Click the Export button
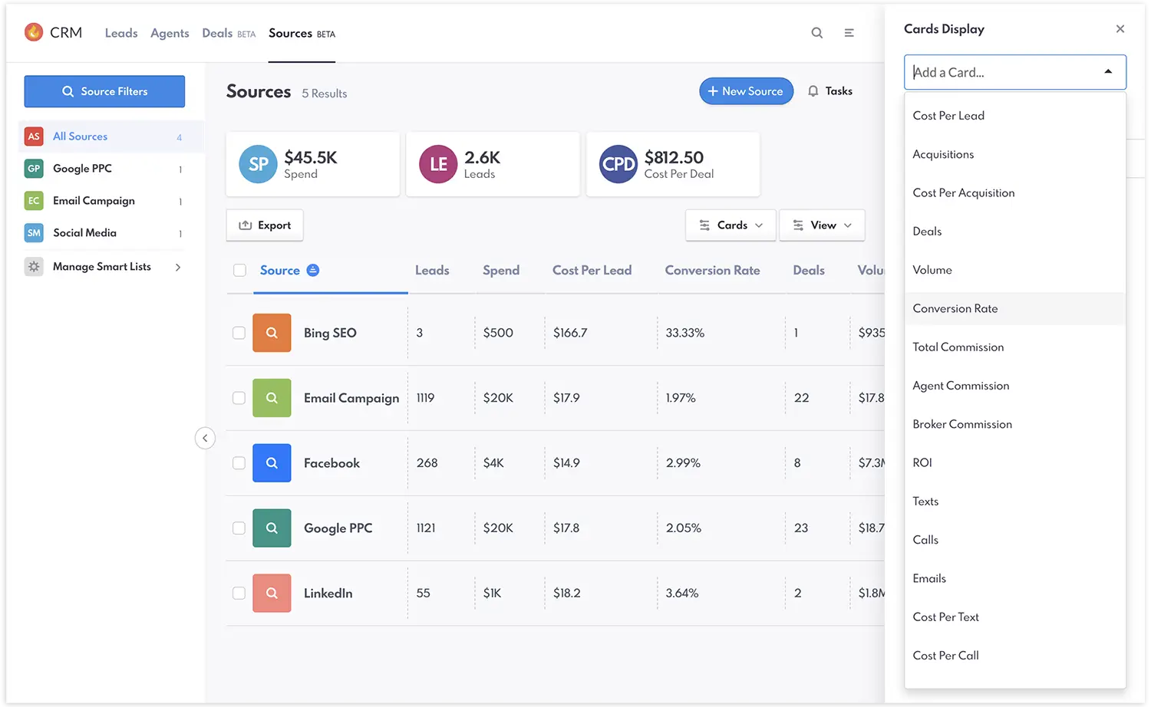The image size is (1151, 707). coord(265,225)
